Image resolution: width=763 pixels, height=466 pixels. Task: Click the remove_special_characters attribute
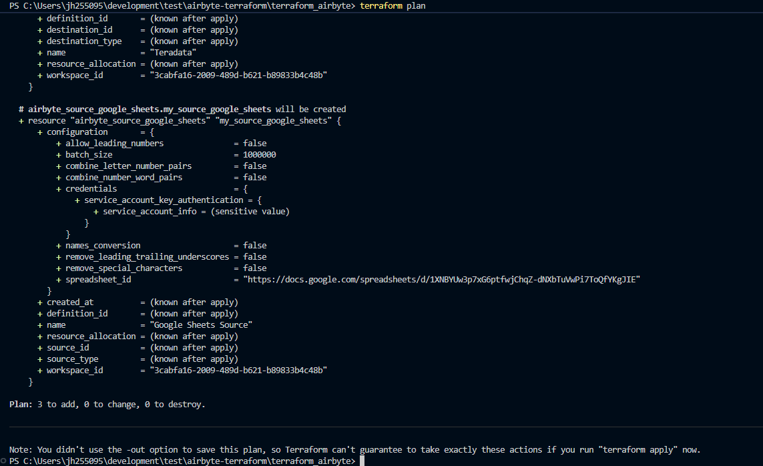pos(123,268)
